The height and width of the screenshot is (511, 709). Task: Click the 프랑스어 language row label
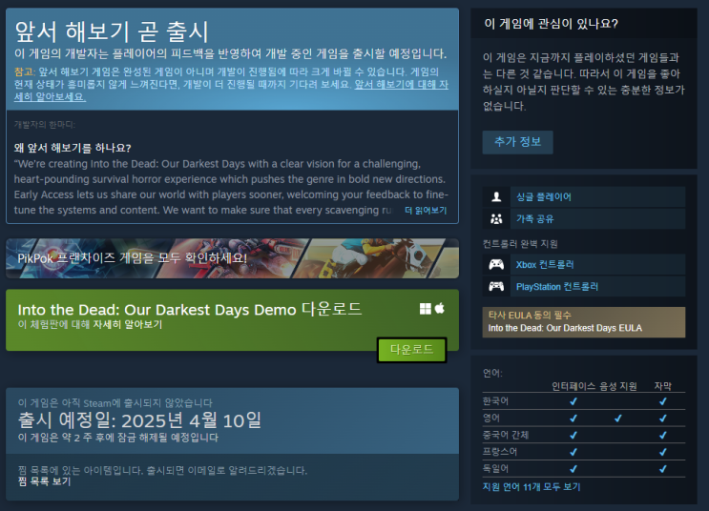tap(500, 451)
